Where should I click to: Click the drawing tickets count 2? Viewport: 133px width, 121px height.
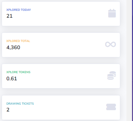pos(8,110)
